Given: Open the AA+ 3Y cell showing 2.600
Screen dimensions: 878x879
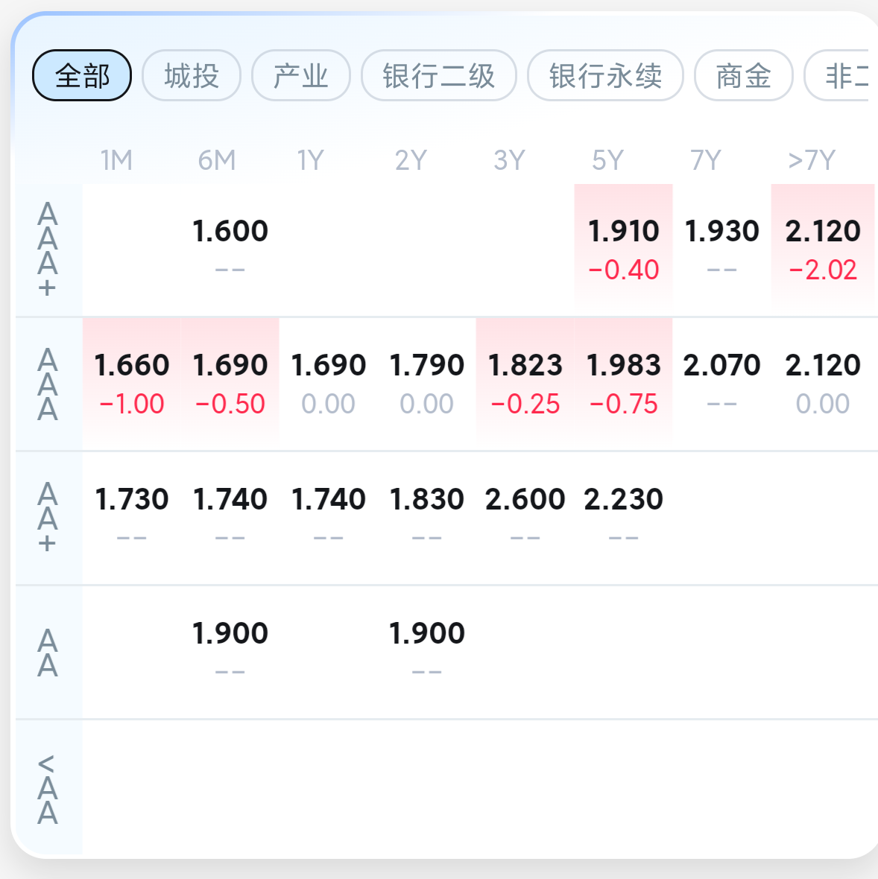Looking at the screenshot, I should (x=525, y=518).
